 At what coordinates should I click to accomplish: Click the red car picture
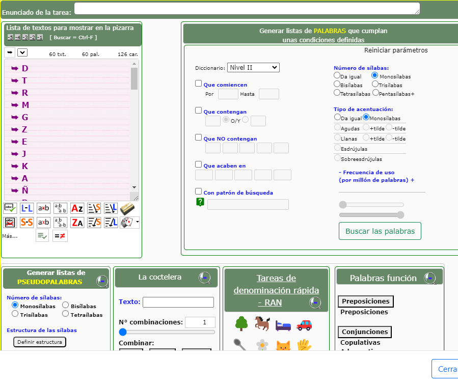click(x=304, y=324)
